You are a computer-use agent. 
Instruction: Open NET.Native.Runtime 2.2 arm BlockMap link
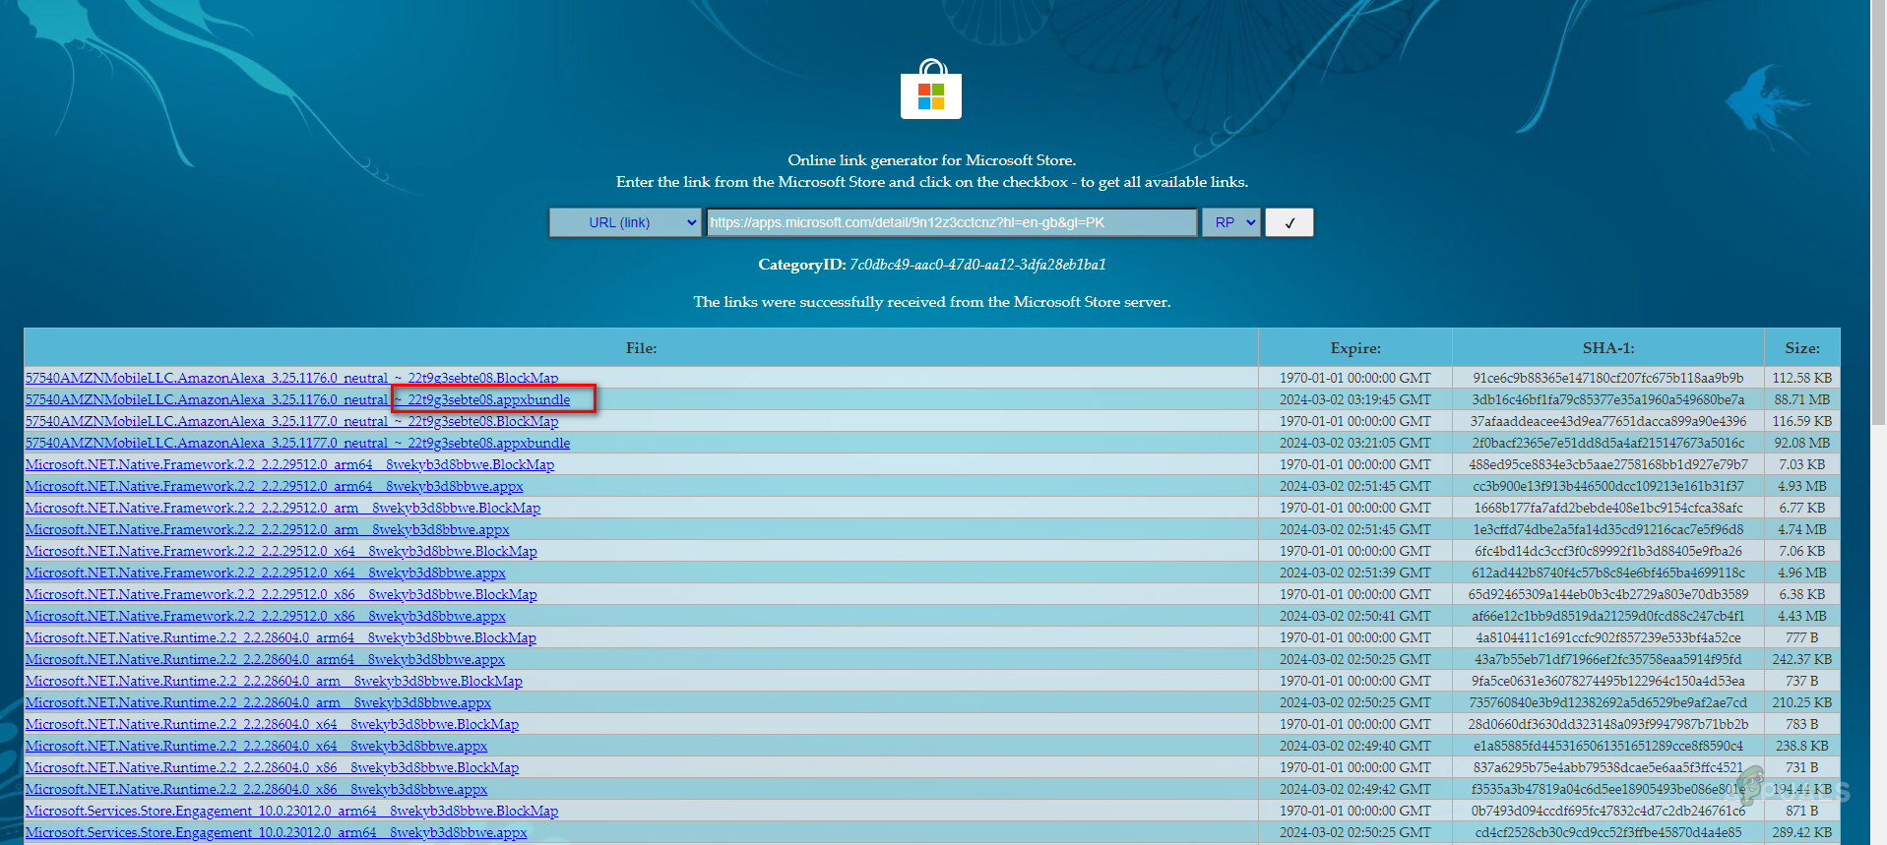click(274, 681)
